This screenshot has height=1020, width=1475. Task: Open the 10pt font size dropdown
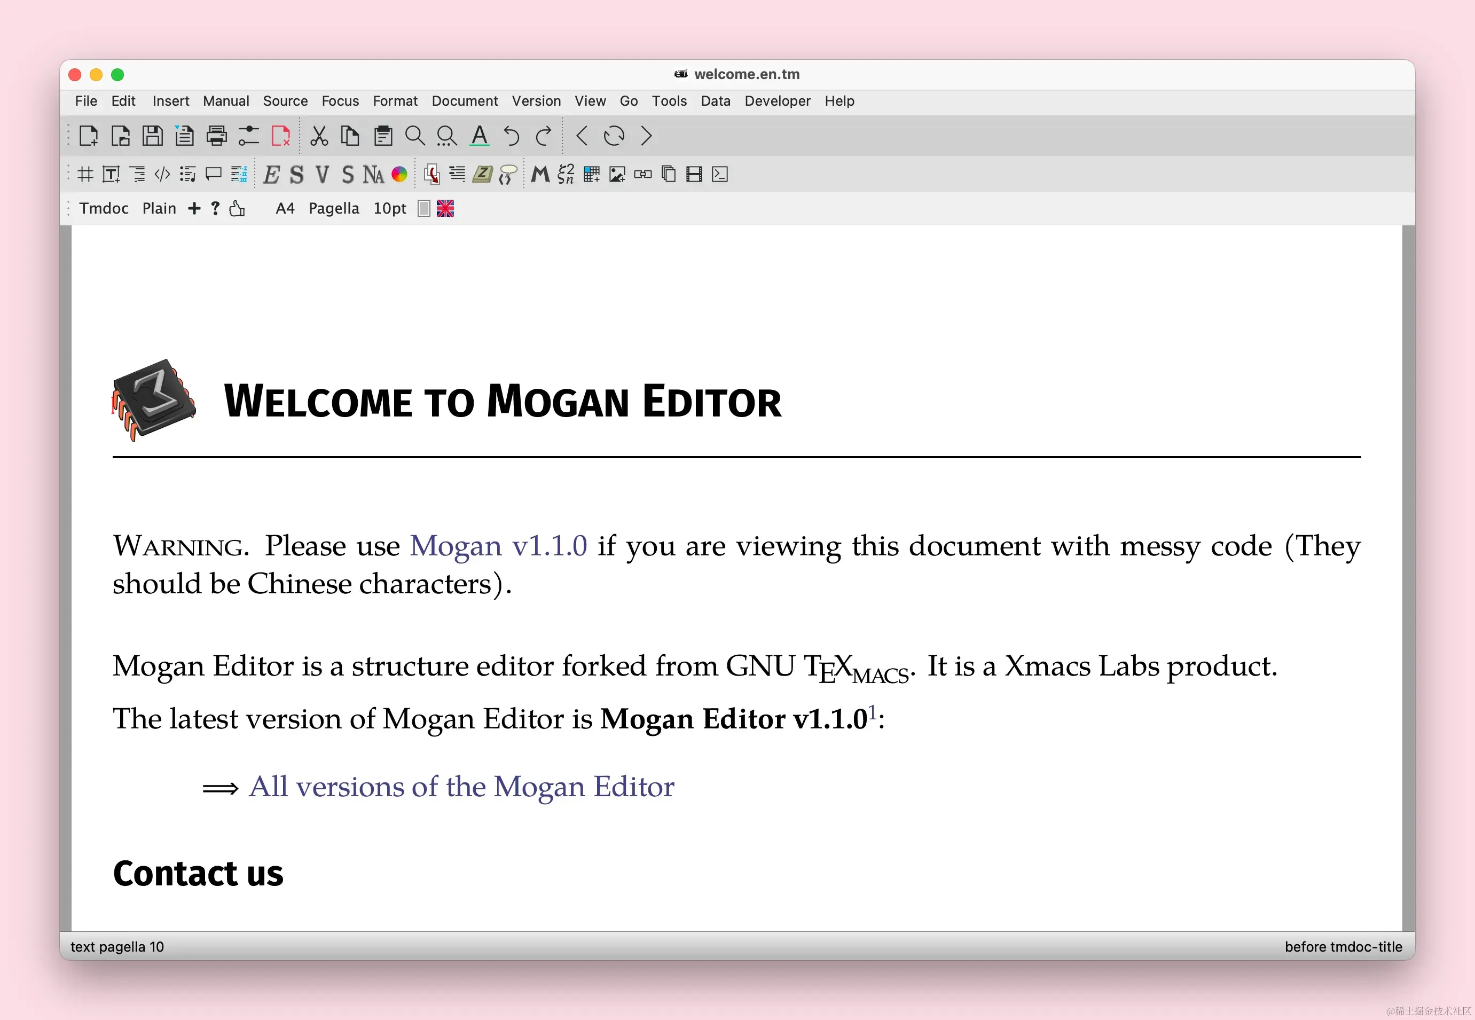click(x=389, y=208)
